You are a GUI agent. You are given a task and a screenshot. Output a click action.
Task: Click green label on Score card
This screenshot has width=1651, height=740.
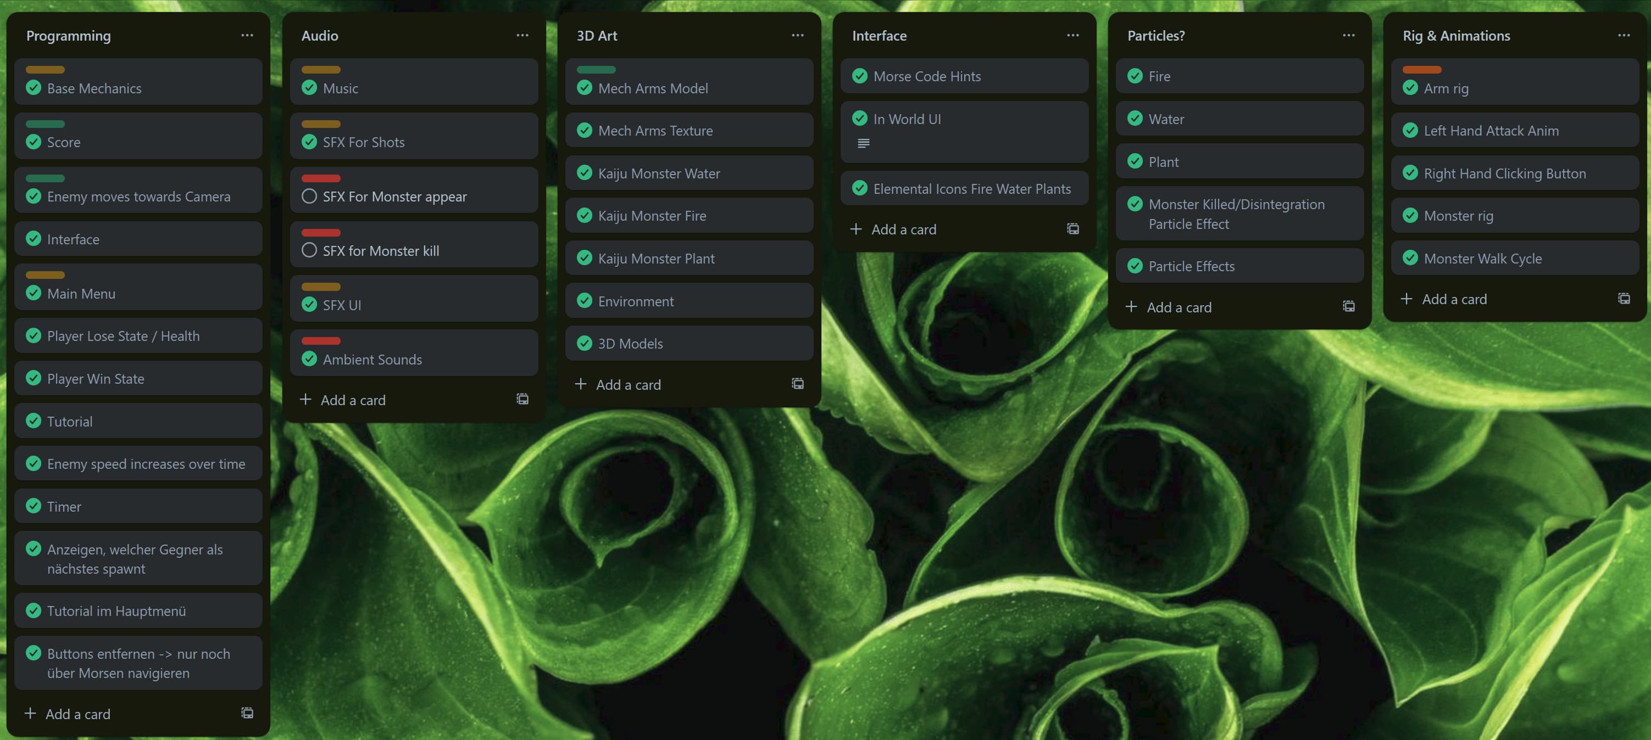click(45, 124)
